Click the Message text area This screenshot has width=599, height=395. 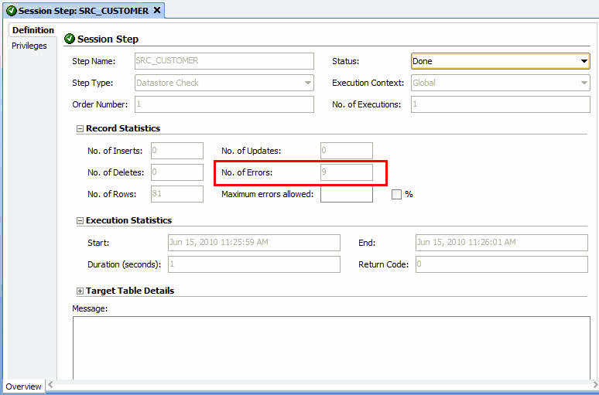click(x=331, y=347)
